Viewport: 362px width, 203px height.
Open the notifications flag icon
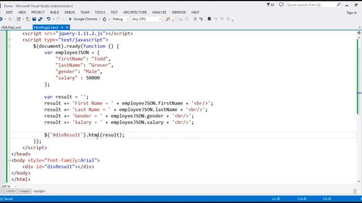tap(270, 5)
